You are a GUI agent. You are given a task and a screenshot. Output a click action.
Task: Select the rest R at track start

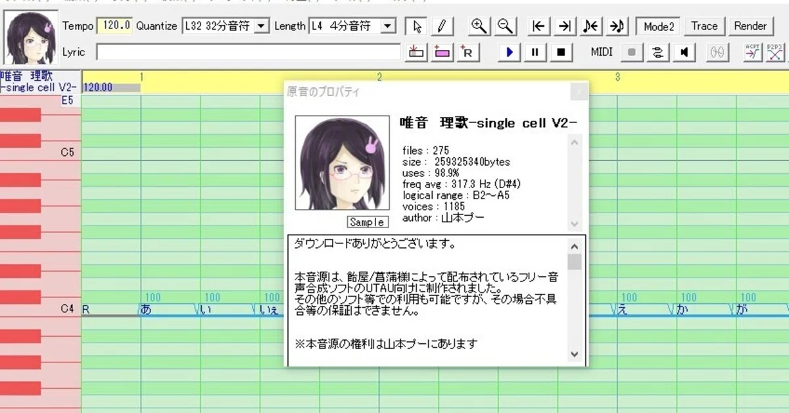110,310
